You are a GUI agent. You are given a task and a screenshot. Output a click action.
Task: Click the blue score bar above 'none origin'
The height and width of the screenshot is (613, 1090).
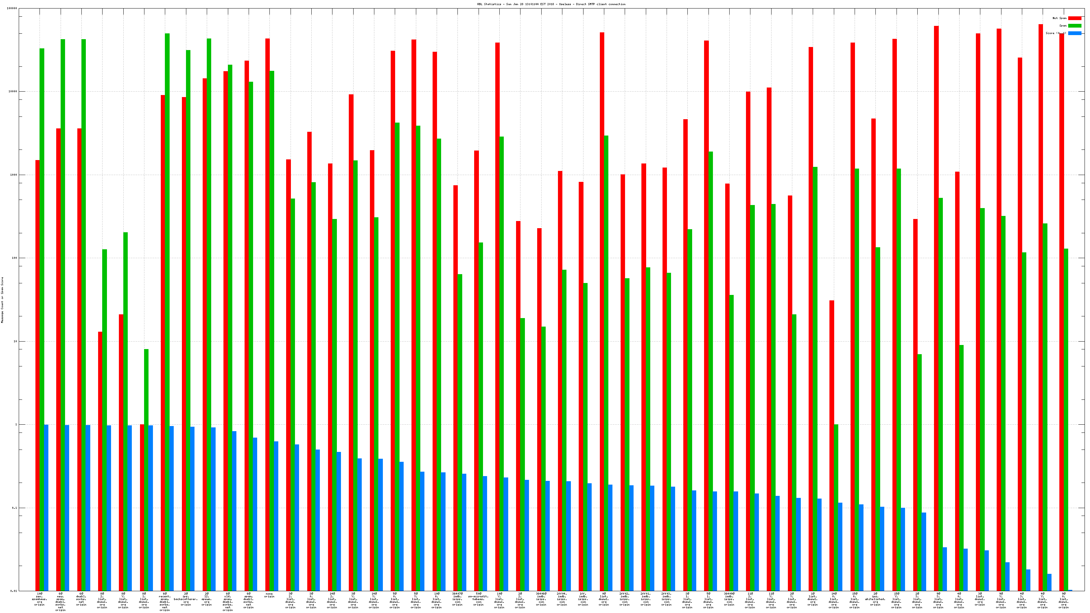pos(276,516)
